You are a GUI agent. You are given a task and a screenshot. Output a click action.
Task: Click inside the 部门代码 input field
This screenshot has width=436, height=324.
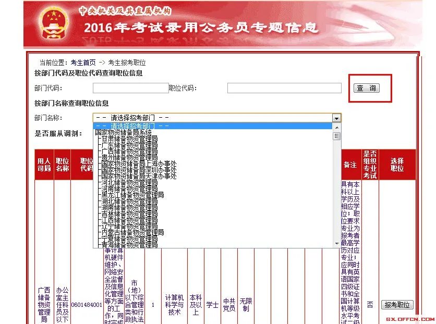[130, 88]
